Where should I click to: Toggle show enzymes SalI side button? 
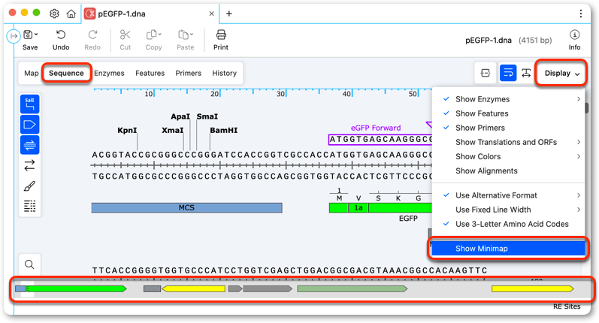tap(30, 104)
